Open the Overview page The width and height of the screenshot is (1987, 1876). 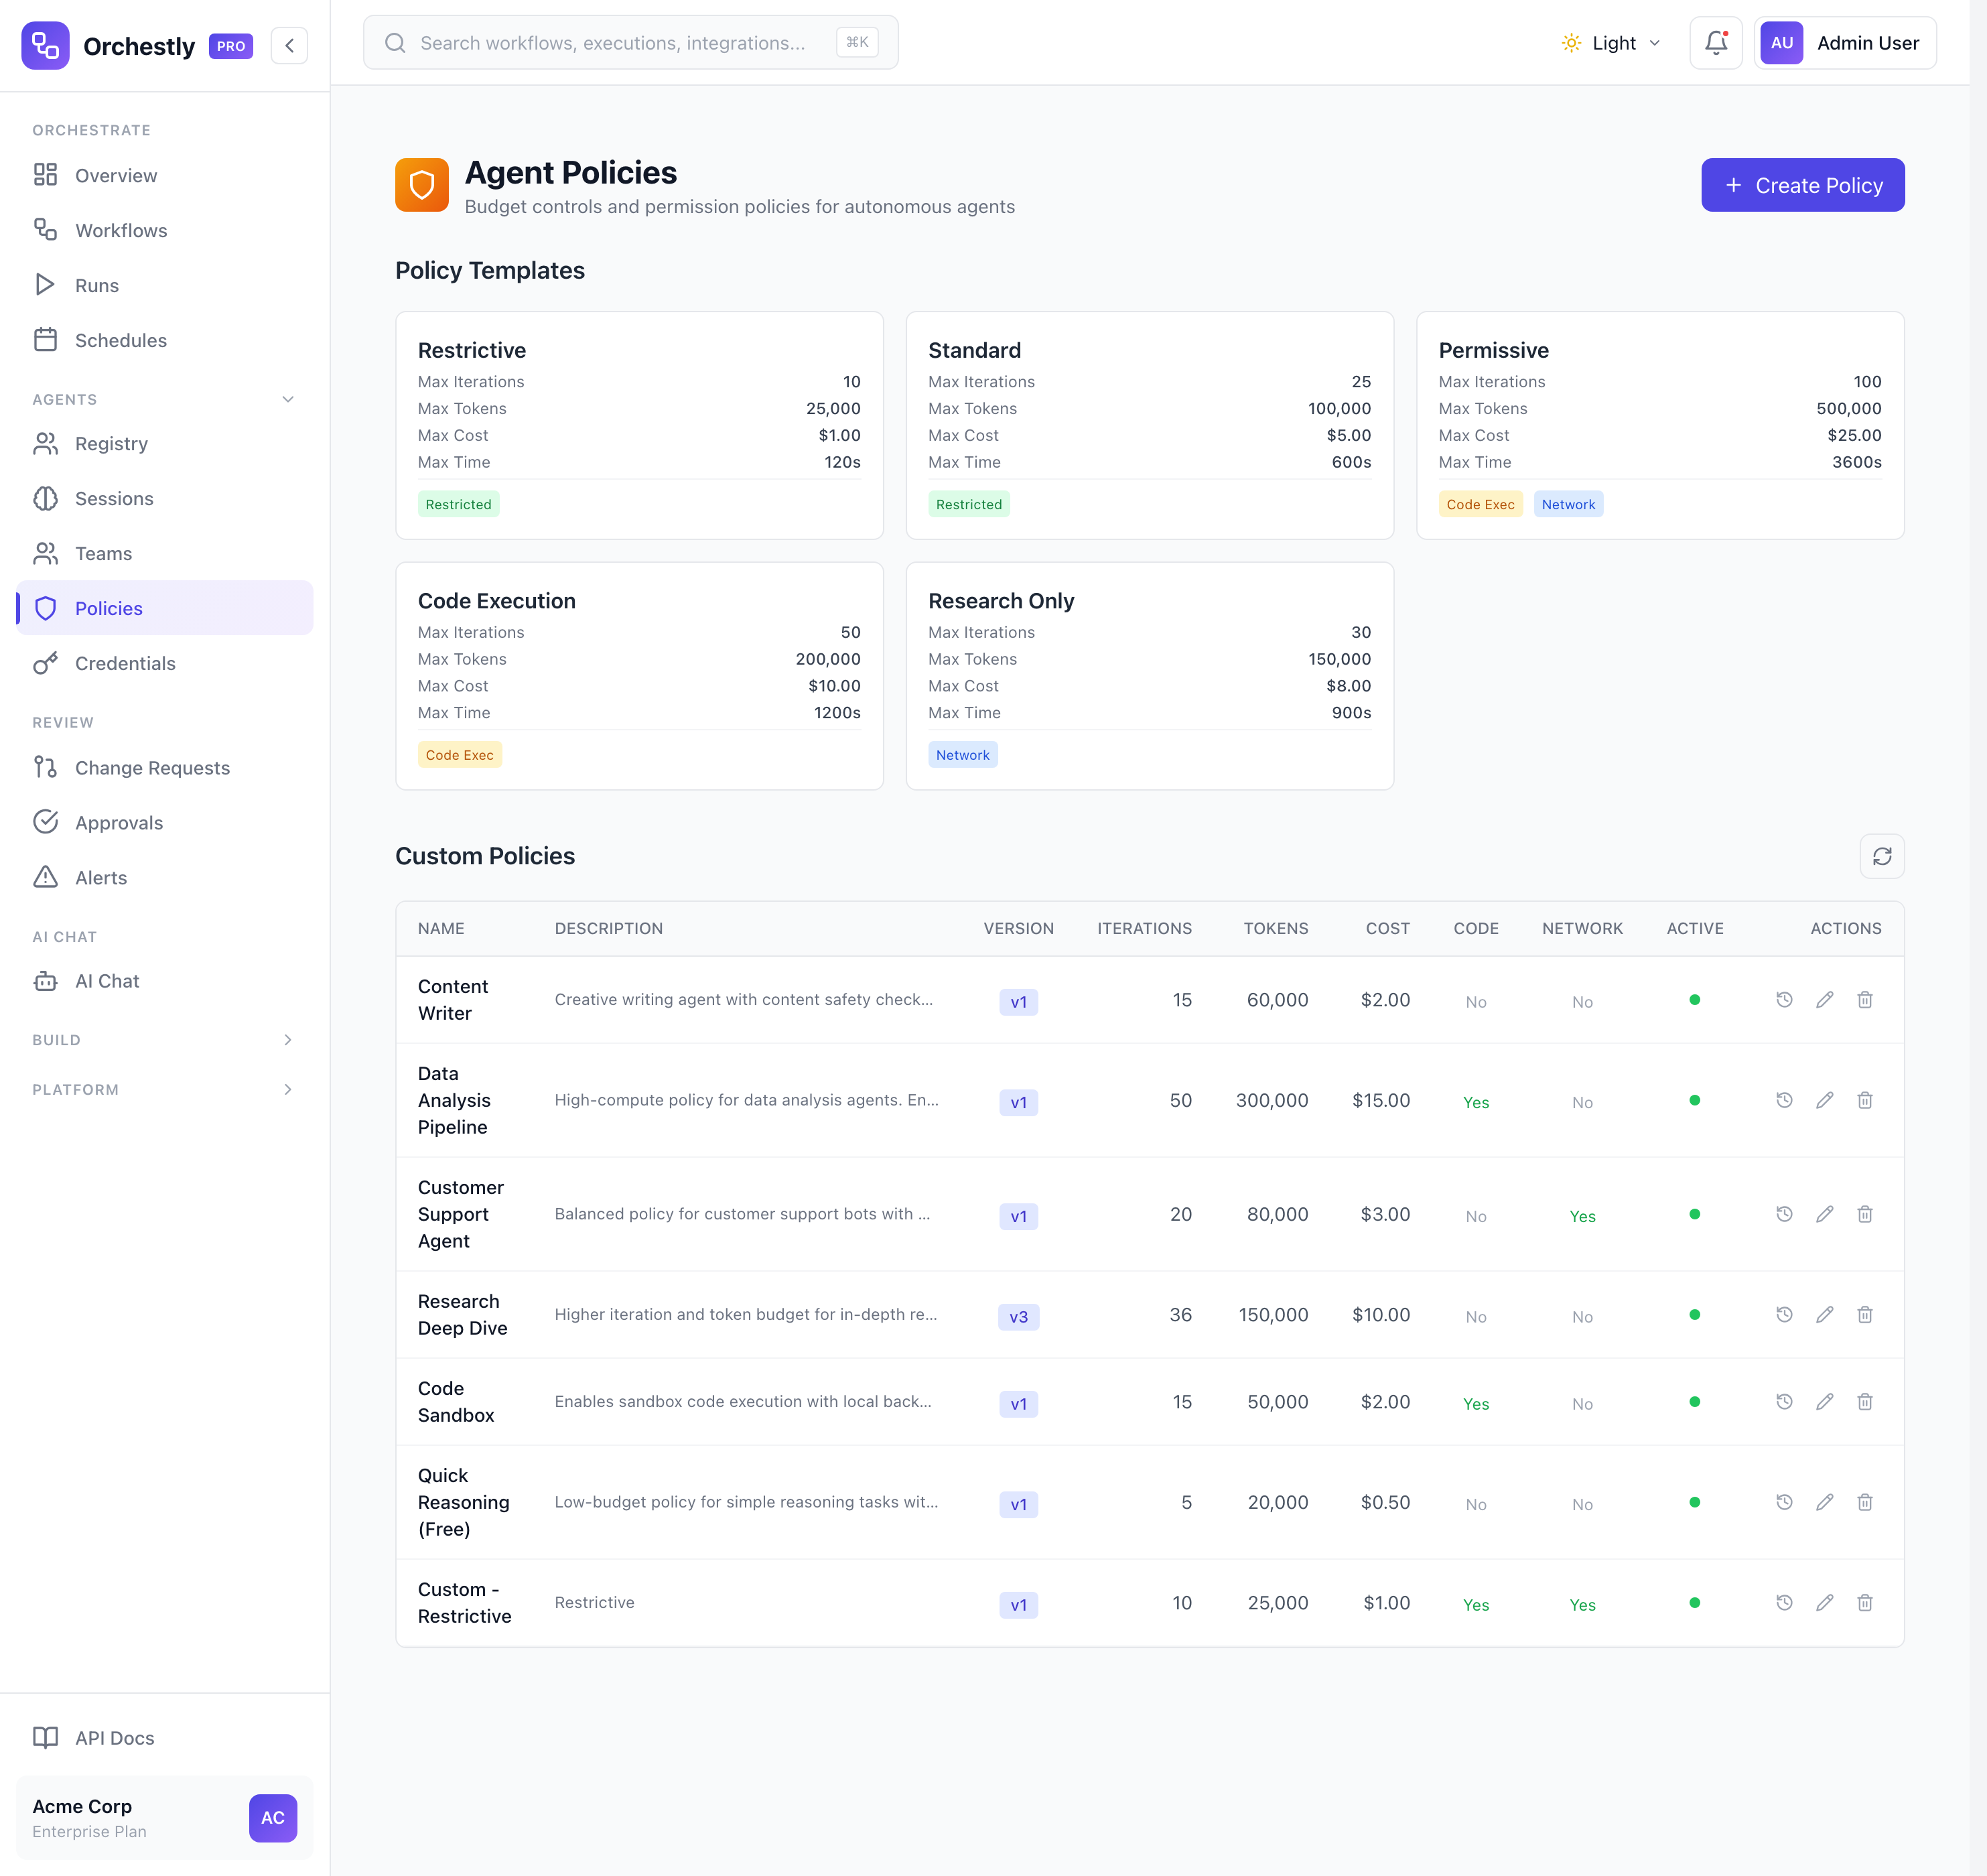(165, 175)
